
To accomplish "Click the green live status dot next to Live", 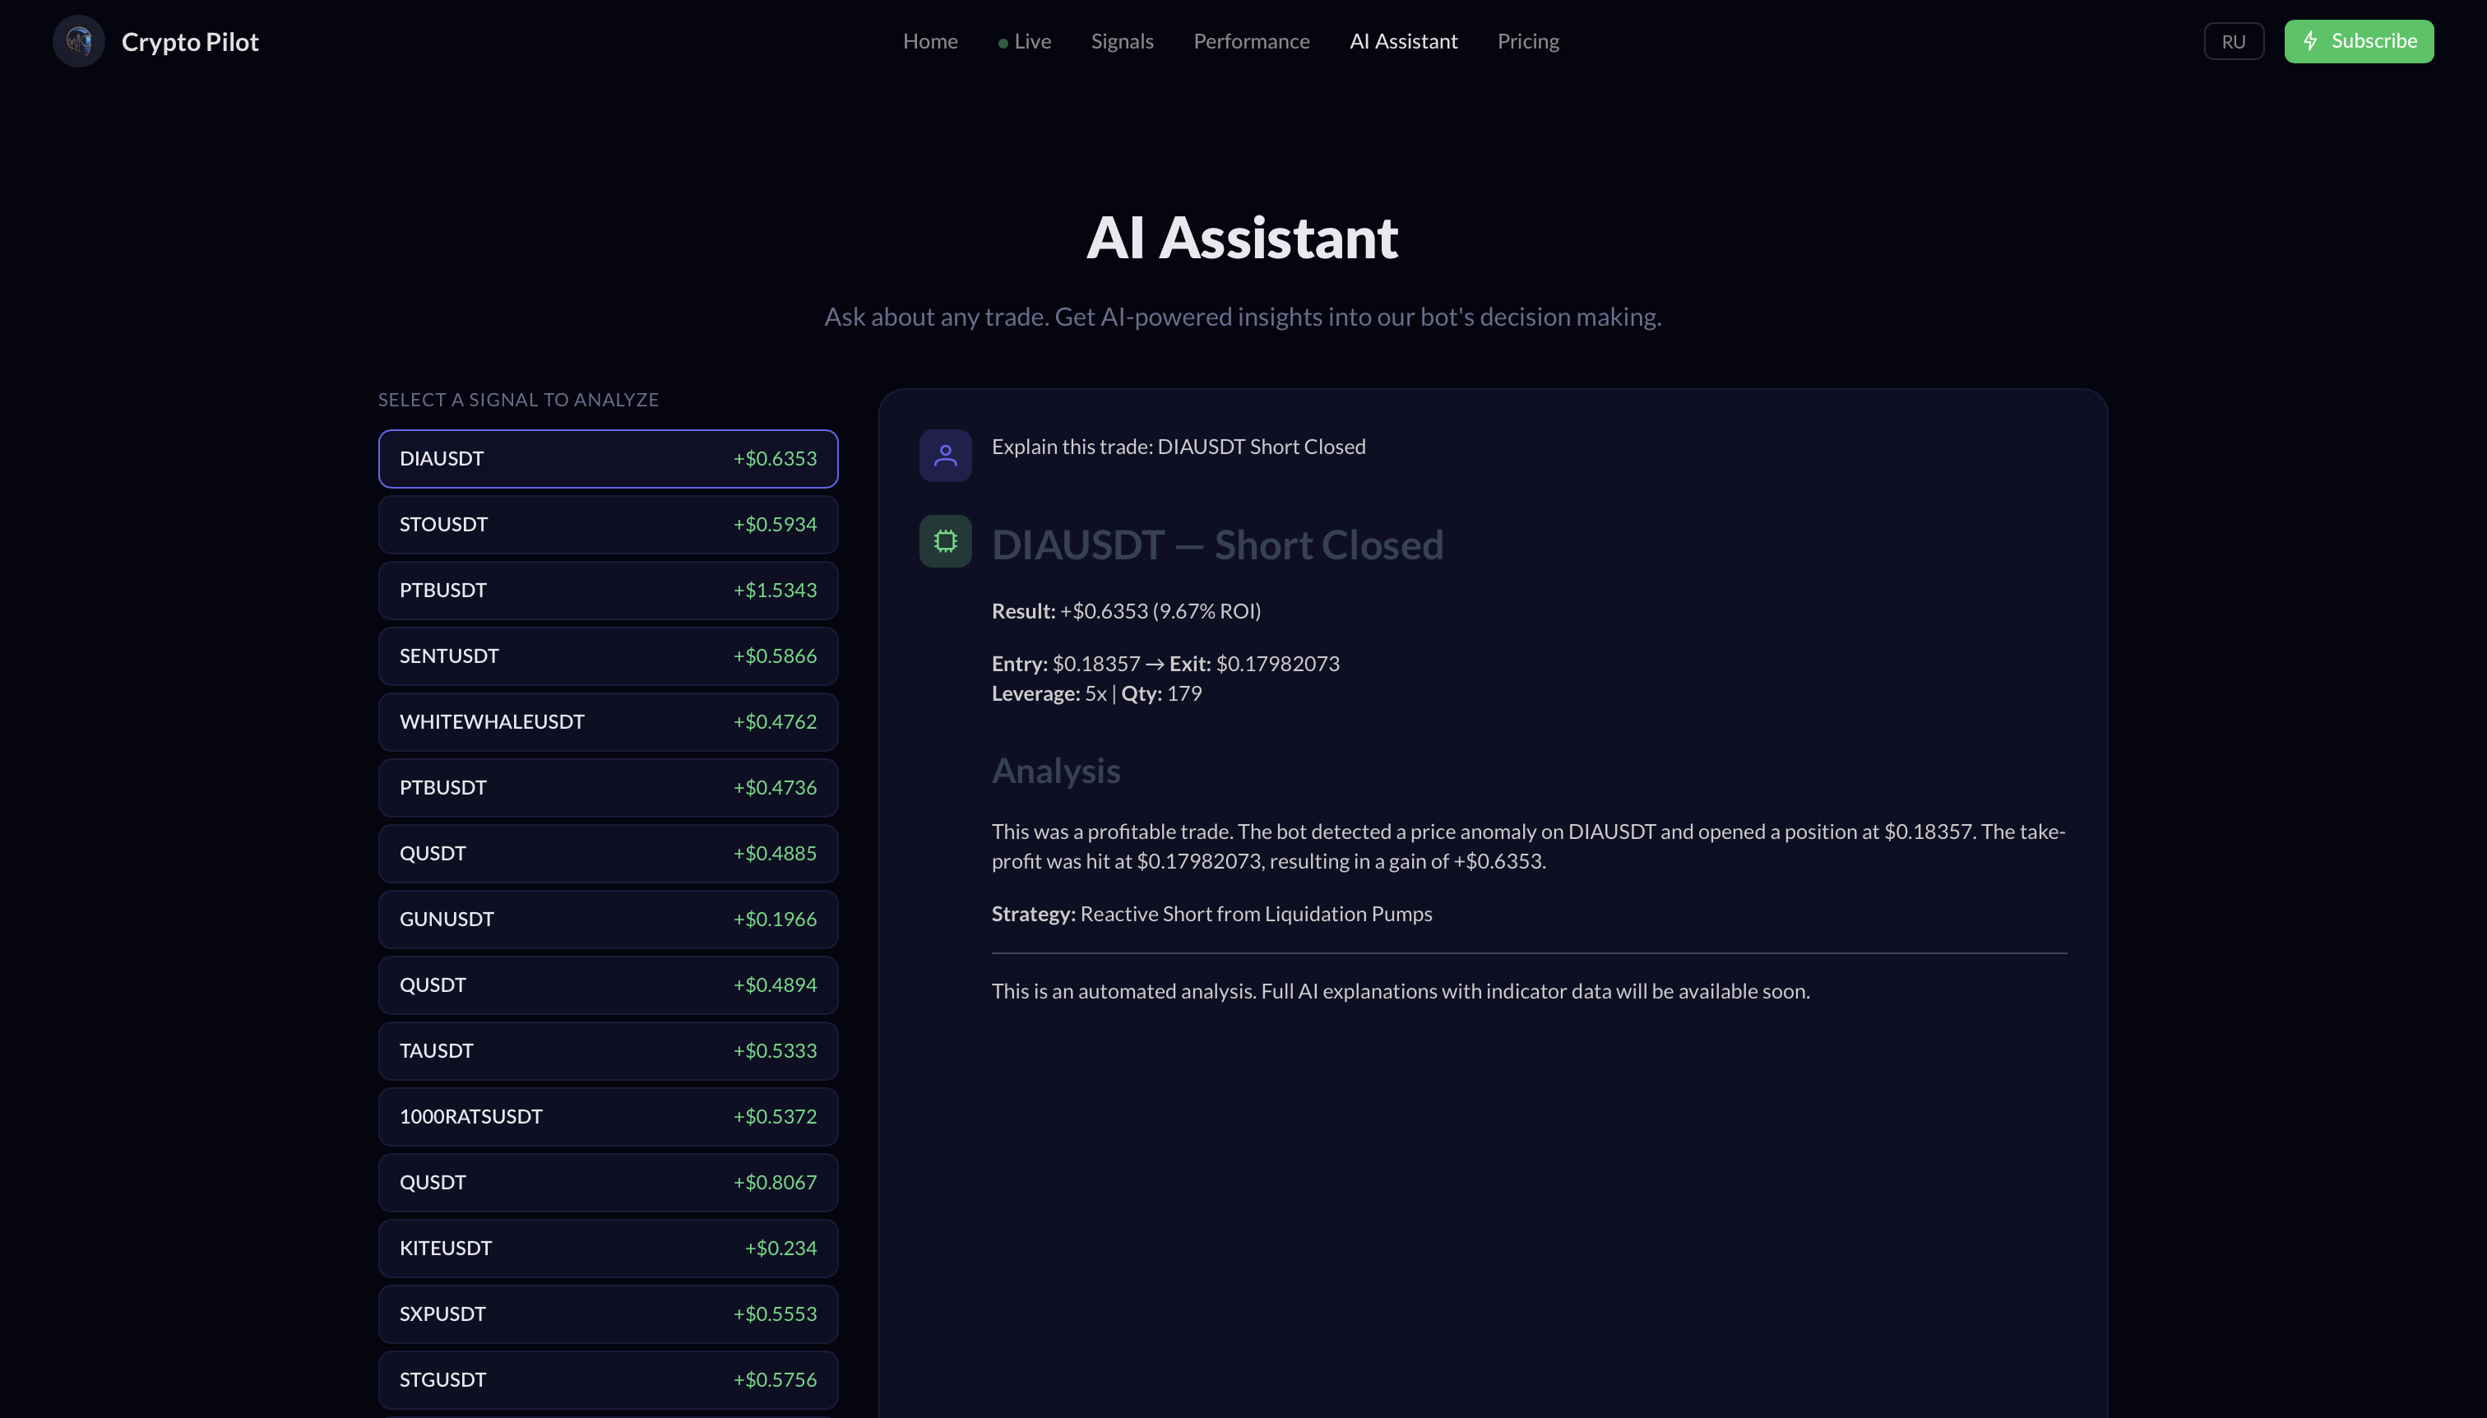I will point(1003,42).
